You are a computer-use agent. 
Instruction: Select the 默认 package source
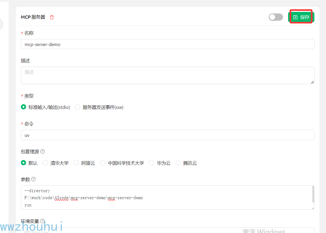pos(23,162)
